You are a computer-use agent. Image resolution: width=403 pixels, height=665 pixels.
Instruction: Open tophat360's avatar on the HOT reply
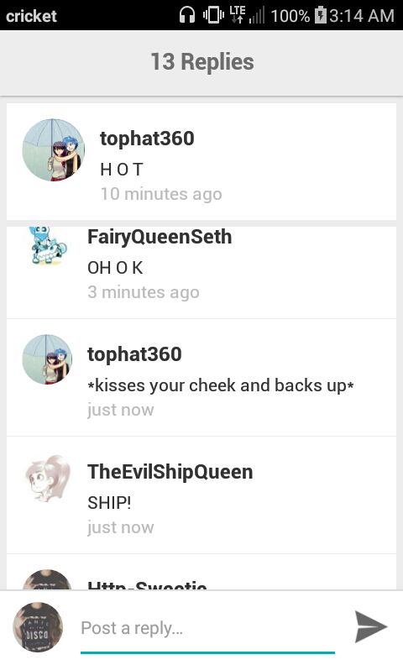click(54, 149)
